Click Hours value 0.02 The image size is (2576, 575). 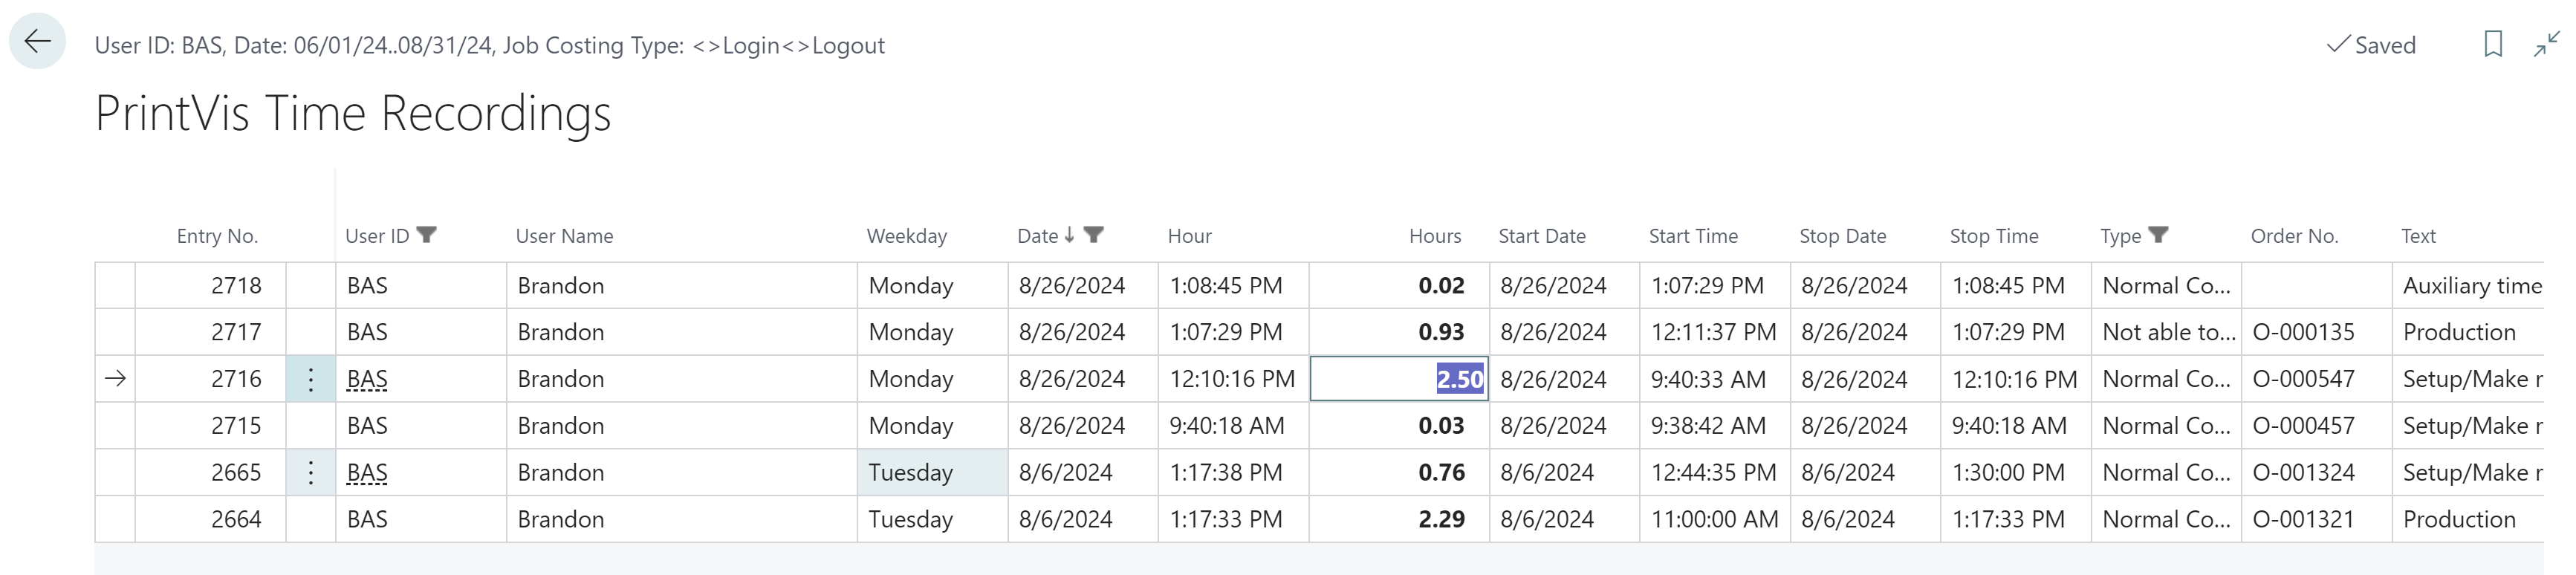[x=1441, y=286]
